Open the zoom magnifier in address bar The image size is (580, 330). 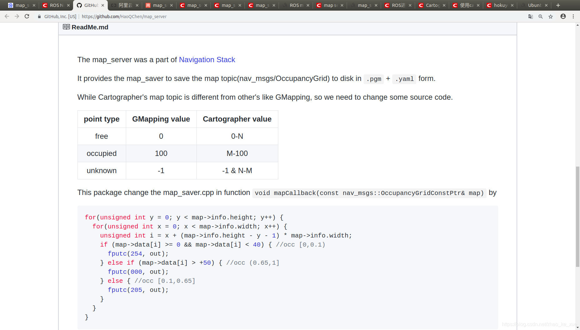click(540, 17)
